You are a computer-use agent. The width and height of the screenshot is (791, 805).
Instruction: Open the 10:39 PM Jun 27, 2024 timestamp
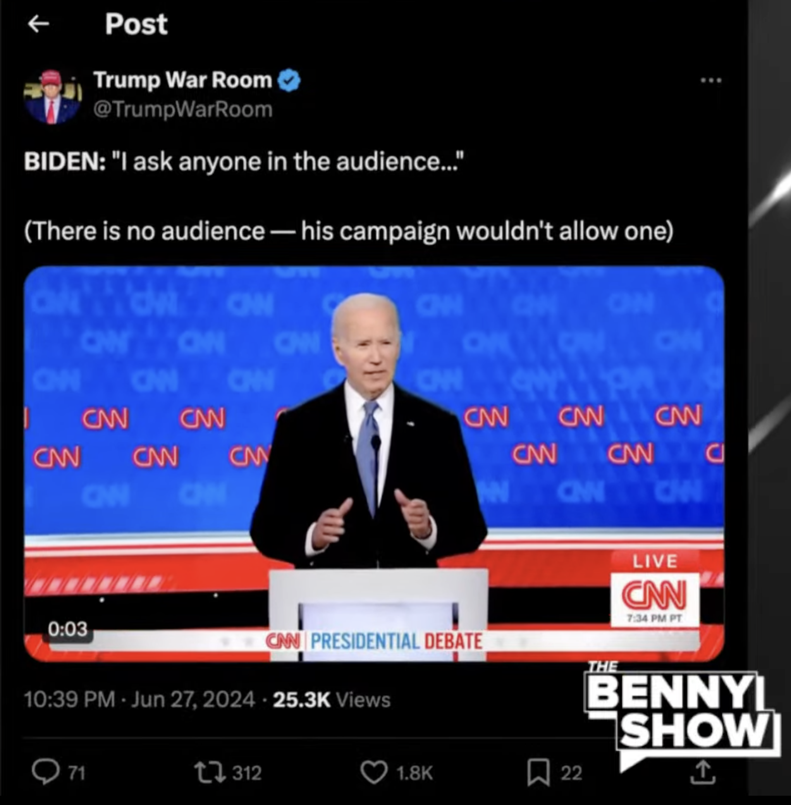click(x=139, y=700)
